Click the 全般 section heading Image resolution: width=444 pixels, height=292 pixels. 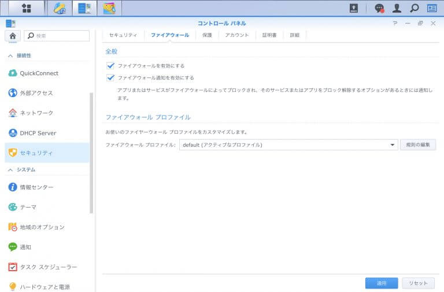[x=111, y=51]
